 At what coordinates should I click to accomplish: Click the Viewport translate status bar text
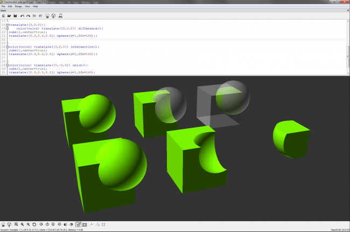pyautogui.click(x=42, y=230)
